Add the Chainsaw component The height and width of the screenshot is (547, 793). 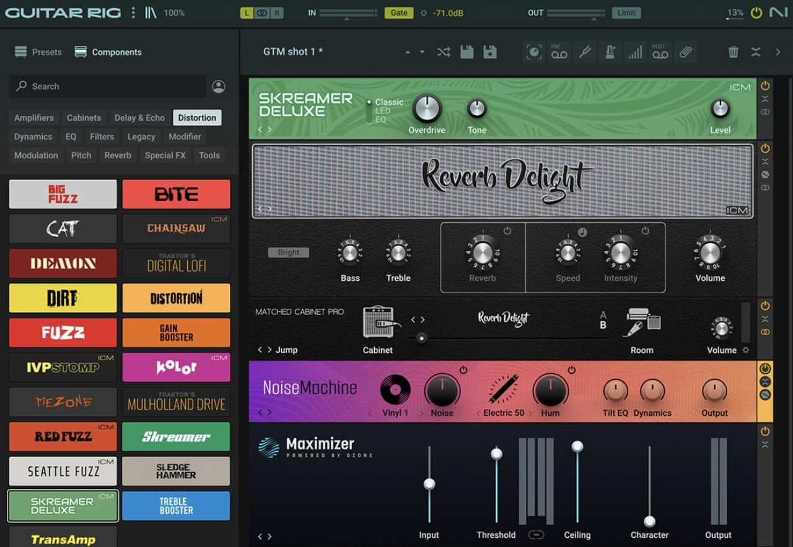176,229
